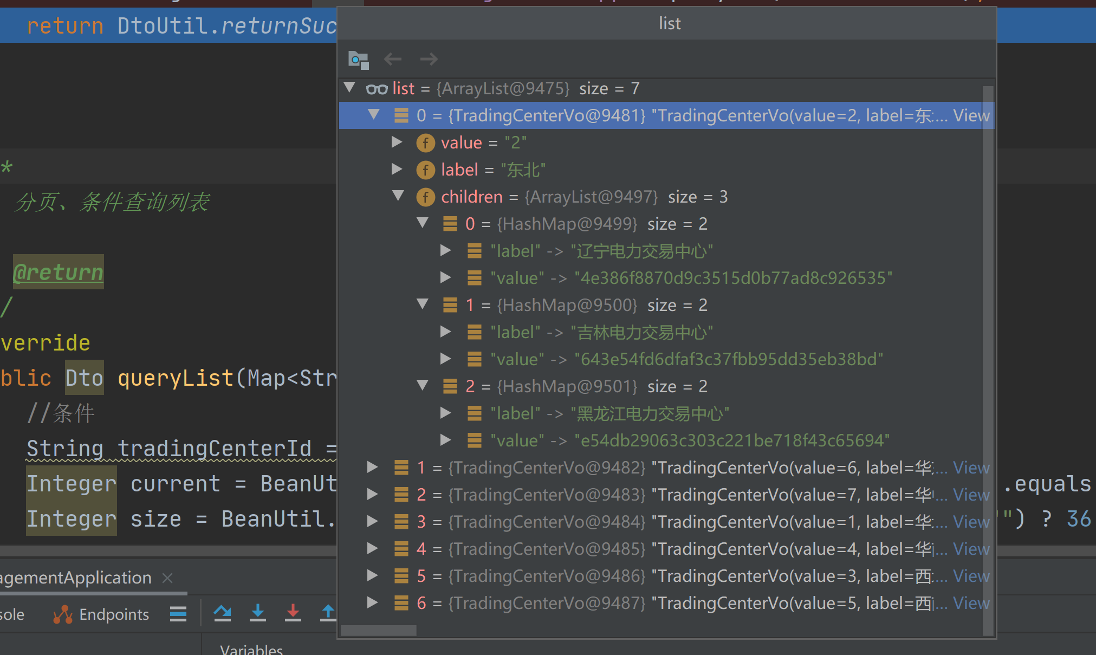Expand the label = "东北" field
This screenshot has height=655, width=1096.
397,169
